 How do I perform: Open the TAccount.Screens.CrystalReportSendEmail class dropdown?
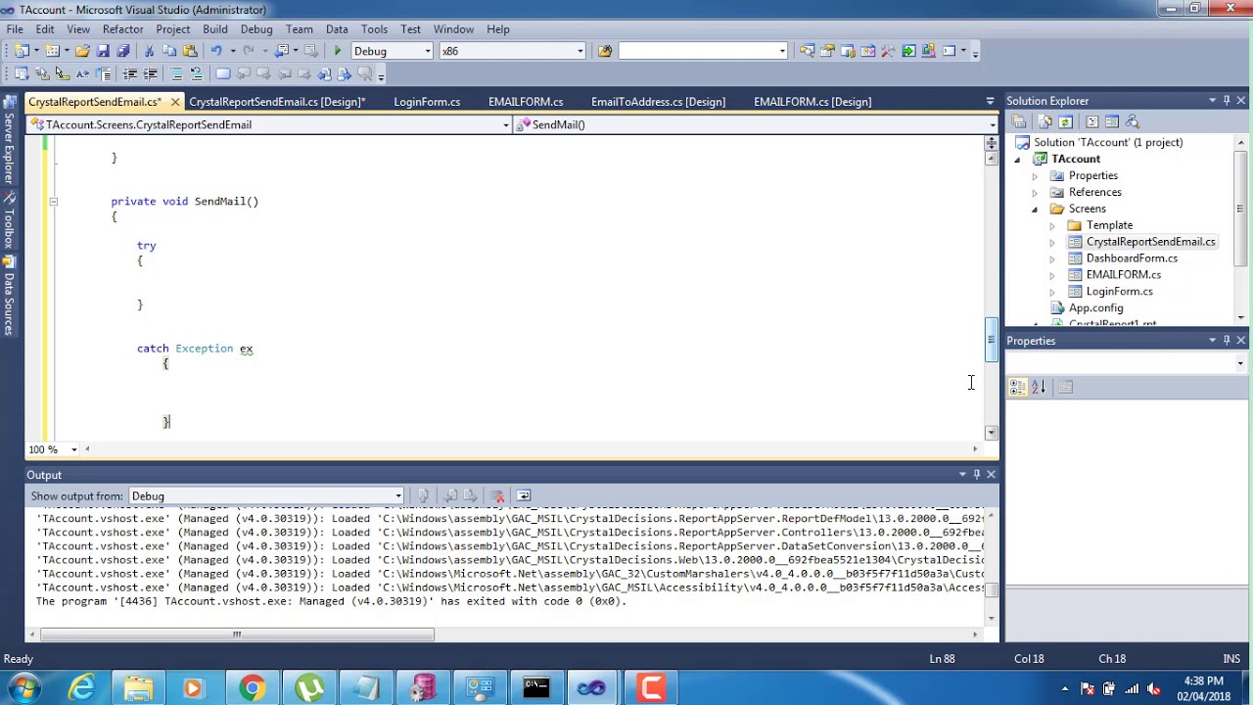[x=505, y=124]
